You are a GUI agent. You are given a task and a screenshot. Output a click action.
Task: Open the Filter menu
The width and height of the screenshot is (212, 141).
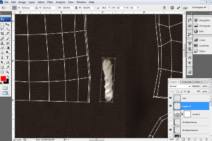tap(50, 2)
